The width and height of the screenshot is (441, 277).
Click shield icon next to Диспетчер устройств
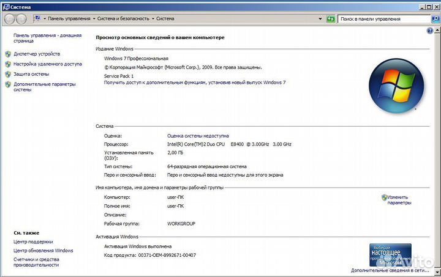point(8,54)
